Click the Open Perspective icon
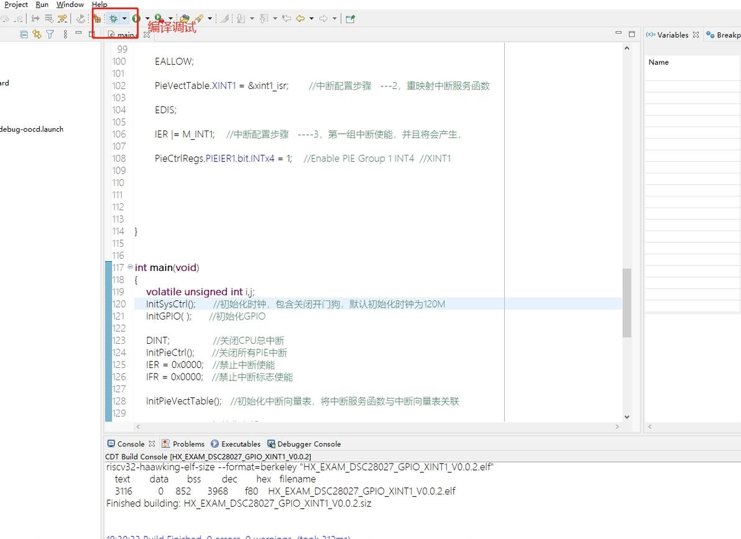This screenshot has height=539, width=741. coord(350,19)
